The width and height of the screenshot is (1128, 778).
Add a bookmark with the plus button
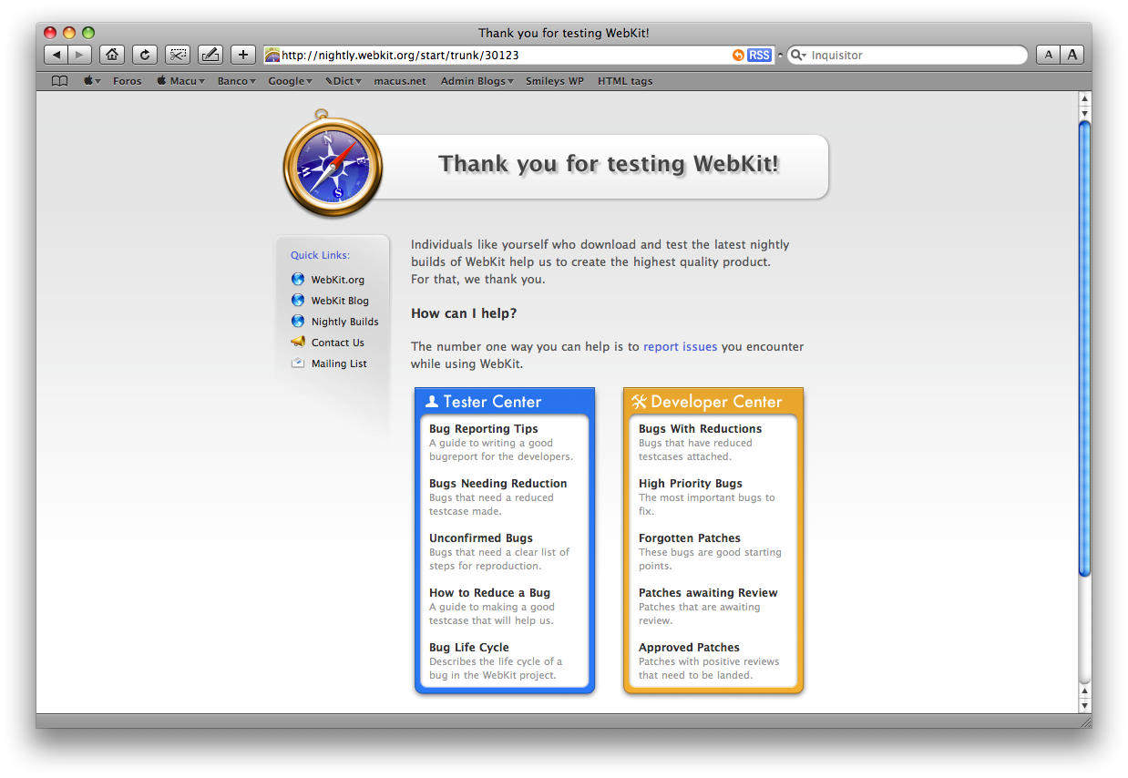242,55
